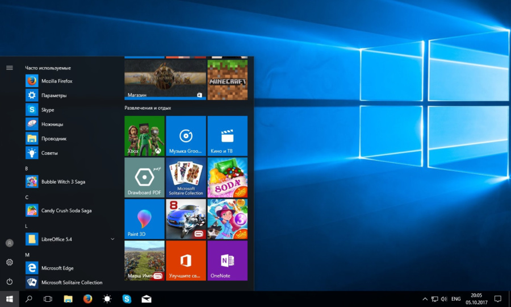This screenshot has width=511, height=307.
Task: Open the Paint 3D tile
Action: click(144, 219)
